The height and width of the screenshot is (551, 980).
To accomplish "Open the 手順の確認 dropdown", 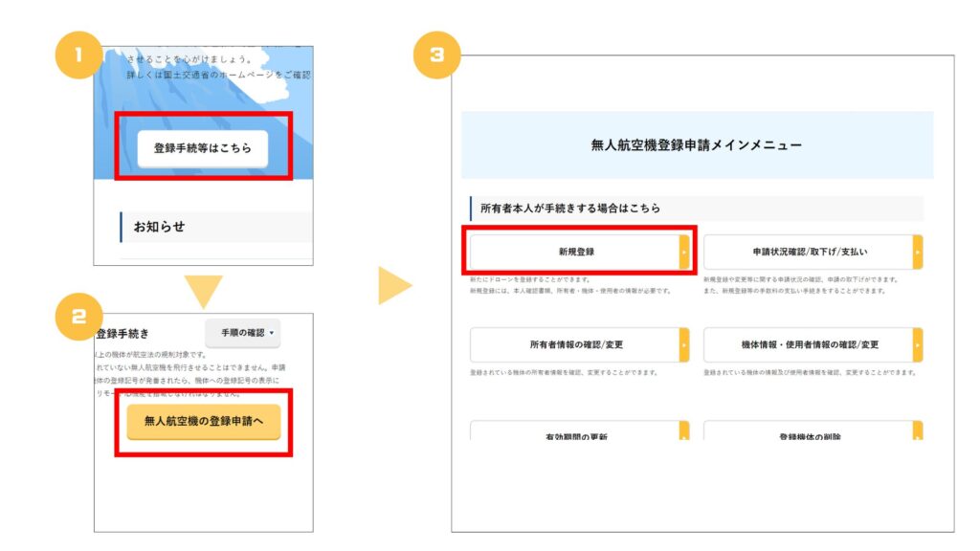I will [243, 333].
